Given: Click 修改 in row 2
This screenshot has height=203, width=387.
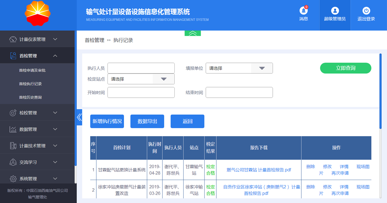Looking at the screenshot, I should 328,187.
